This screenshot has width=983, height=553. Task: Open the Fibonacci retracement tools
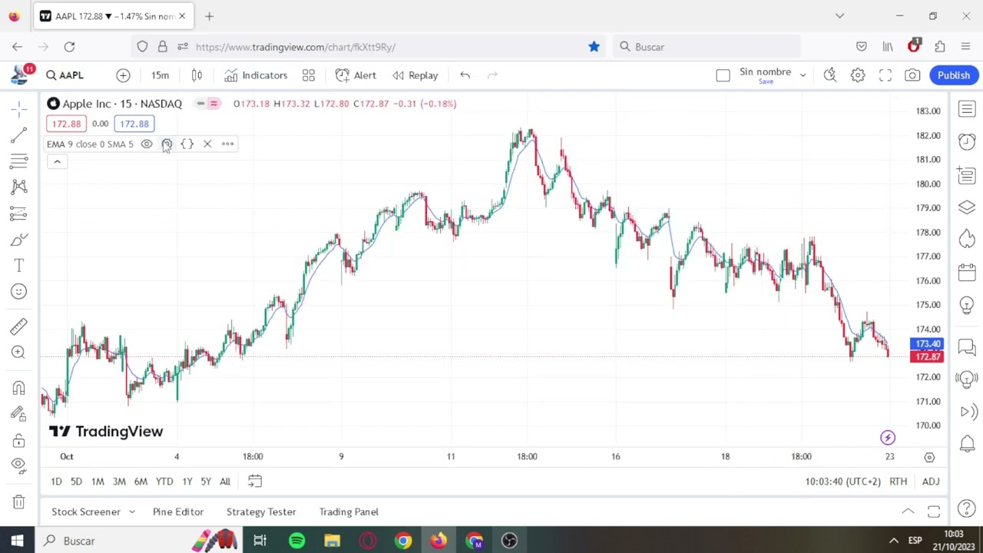(18, 161)
